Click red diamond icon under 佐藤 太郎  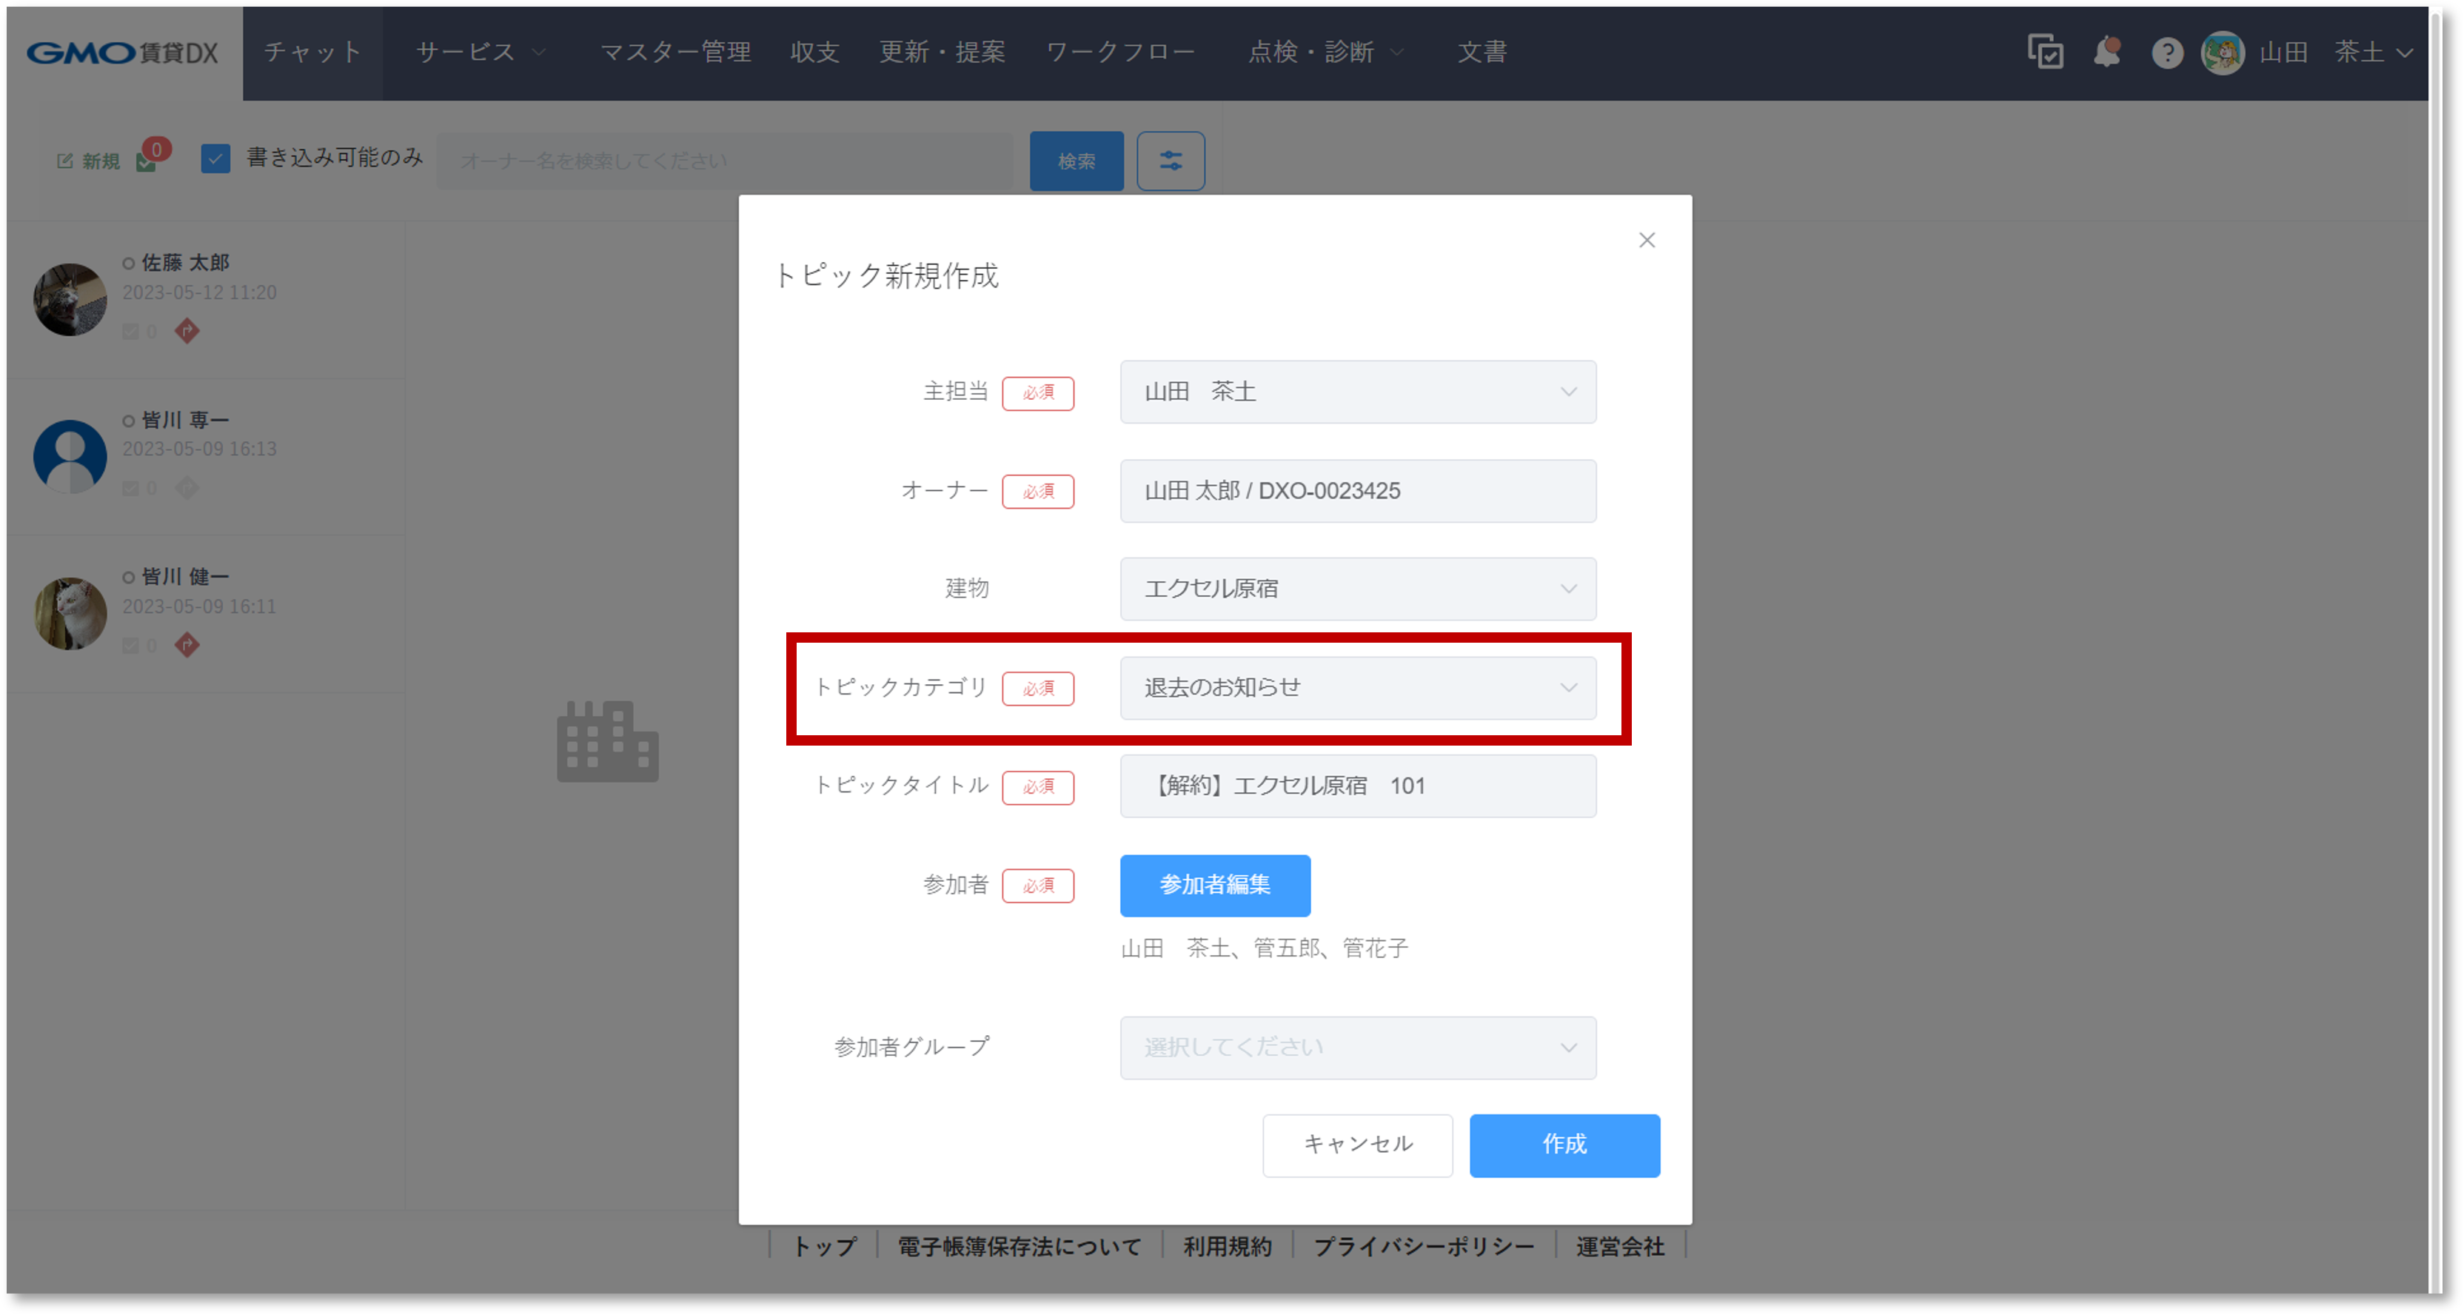point(187,331)
